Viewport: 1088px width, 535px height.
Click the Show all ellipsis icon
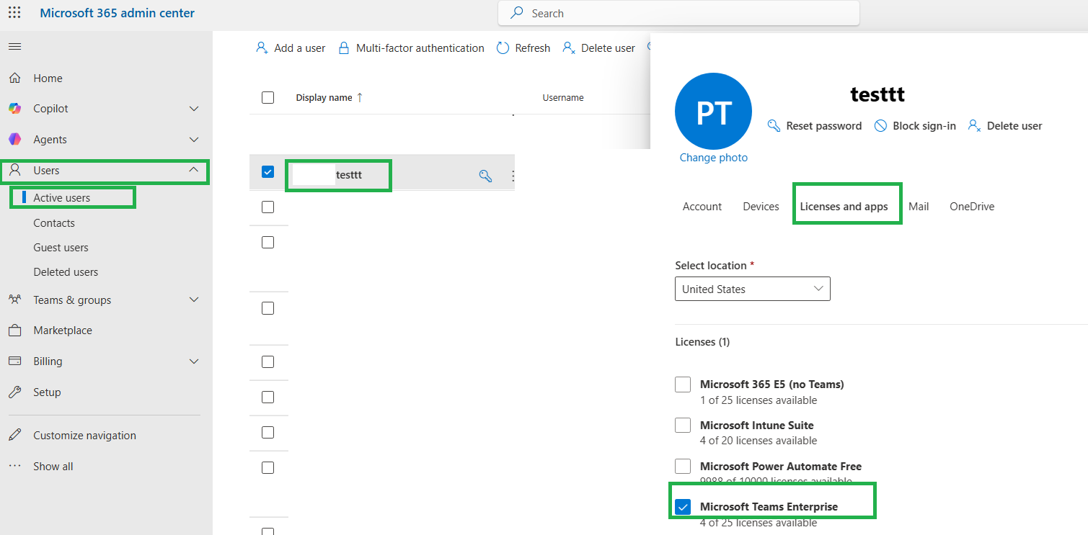pyautogui.click(x=14, y=466)
